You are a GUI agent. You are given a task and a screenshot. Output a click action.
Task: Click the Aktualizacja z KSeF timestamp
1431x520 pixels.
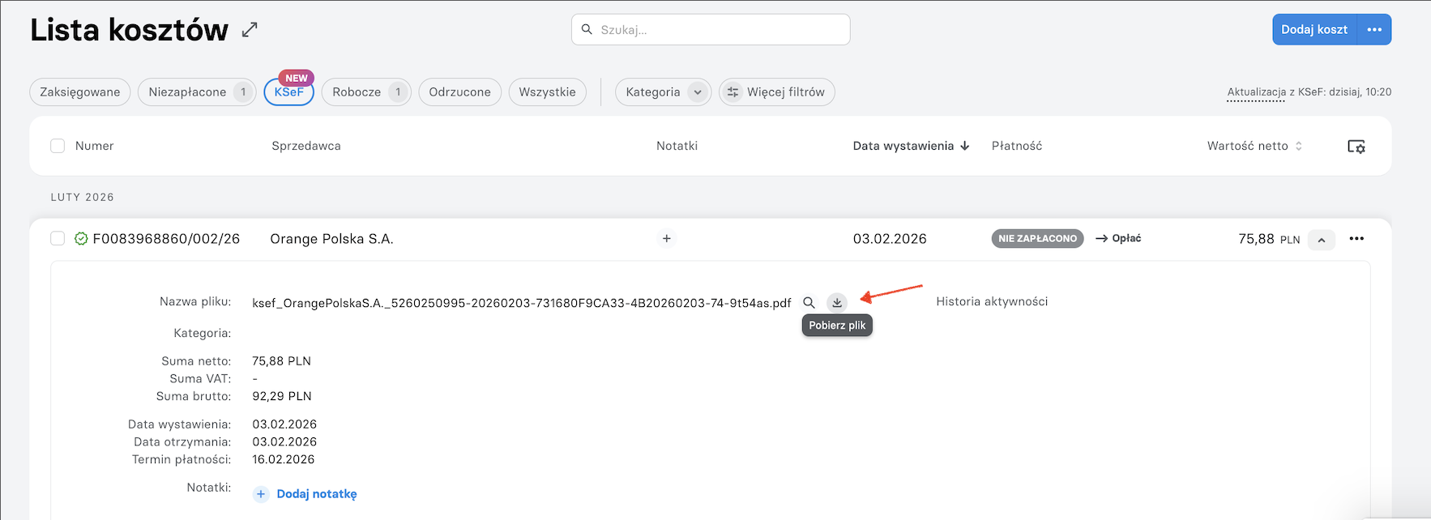(1309, 92)
